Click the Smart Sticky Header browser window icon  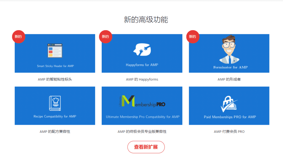tap(55, 51)
